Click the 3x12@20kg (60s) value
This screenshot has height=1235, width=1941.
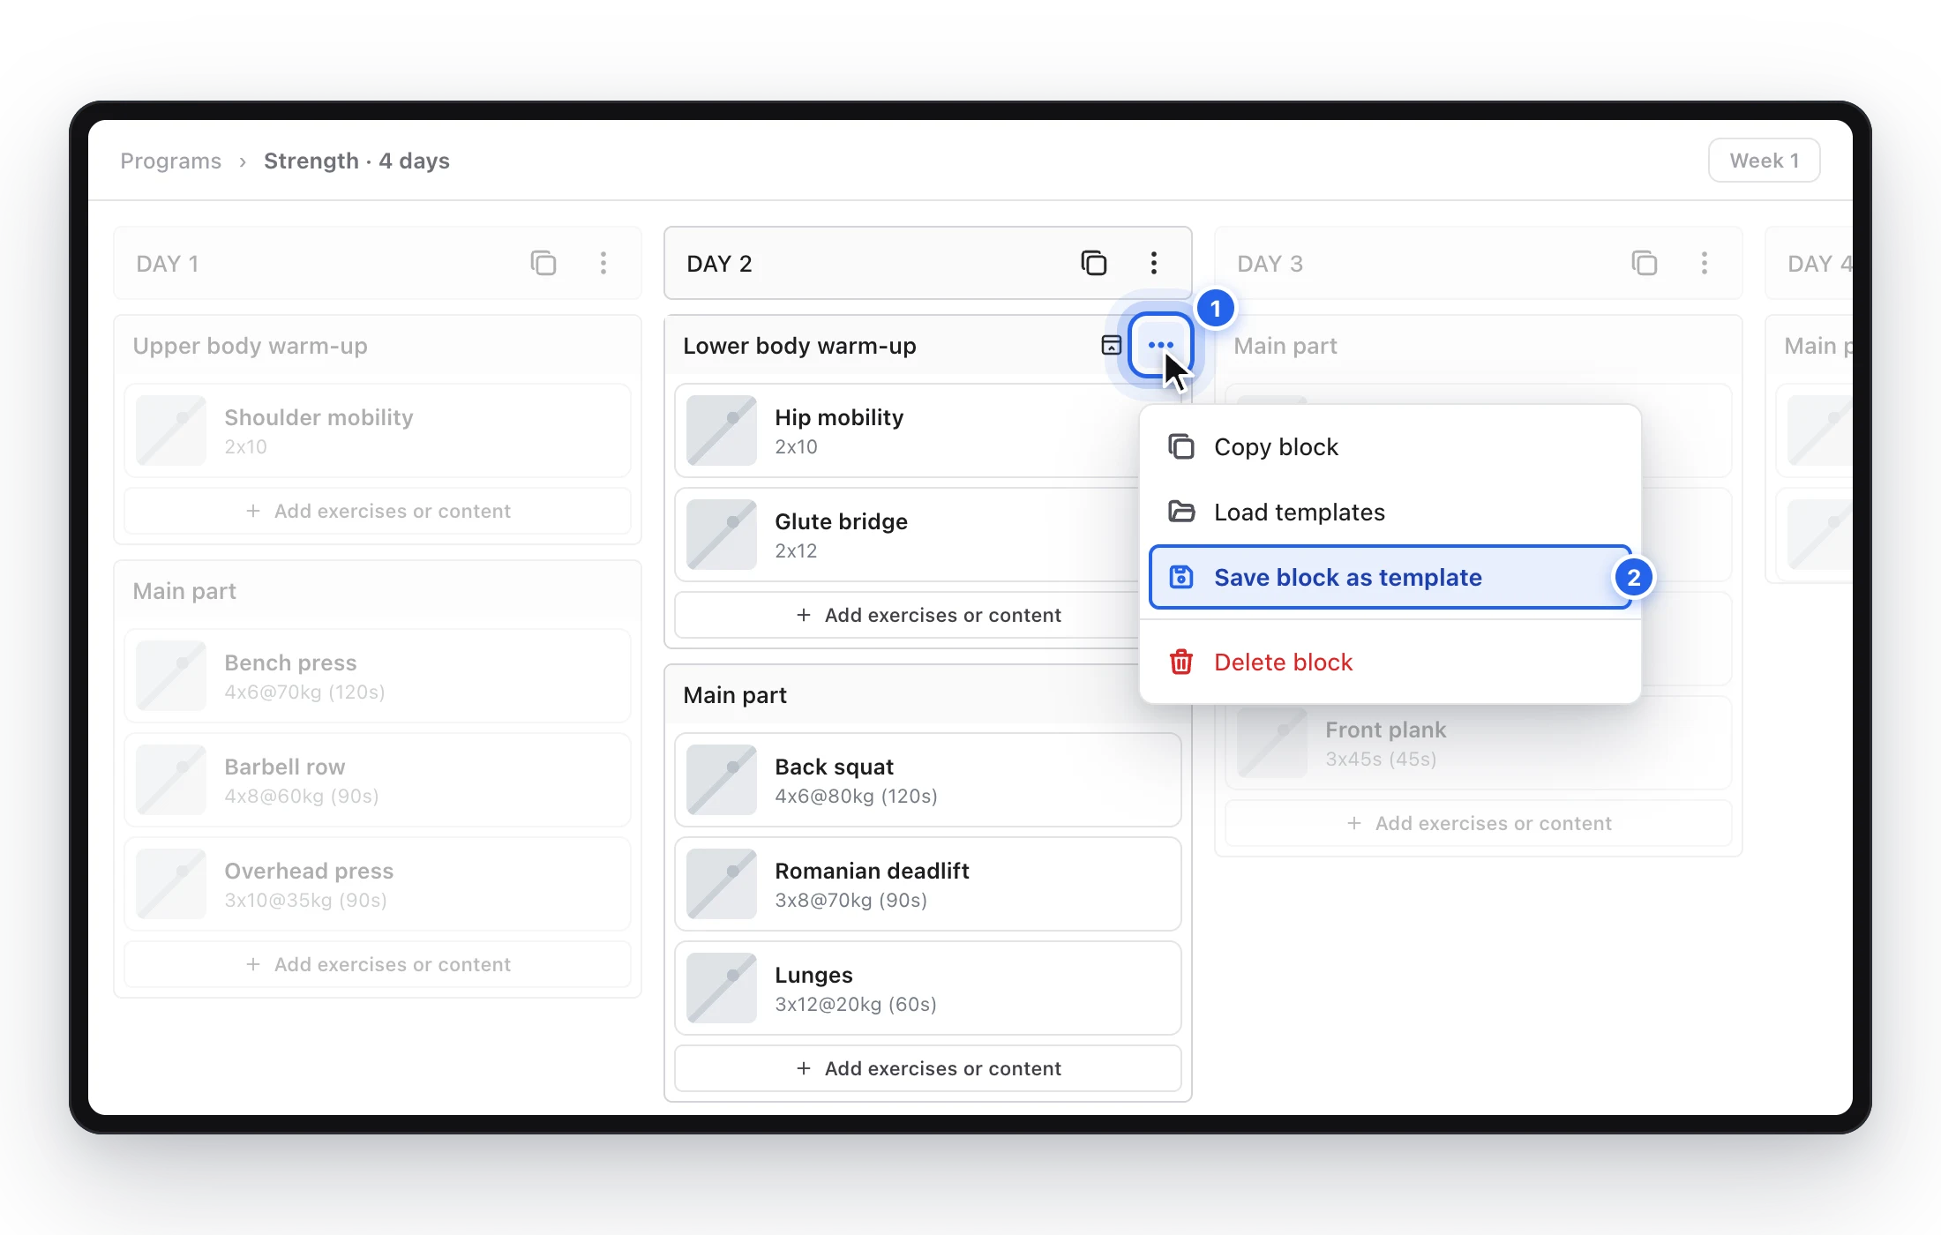click(x=856, y=1005)
